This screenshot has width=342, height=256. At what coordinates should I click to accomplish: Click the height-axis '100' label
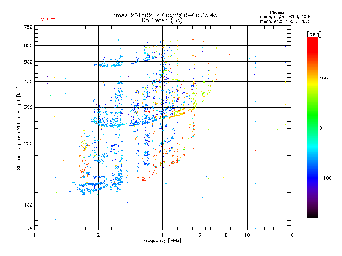tap(29, 205)
